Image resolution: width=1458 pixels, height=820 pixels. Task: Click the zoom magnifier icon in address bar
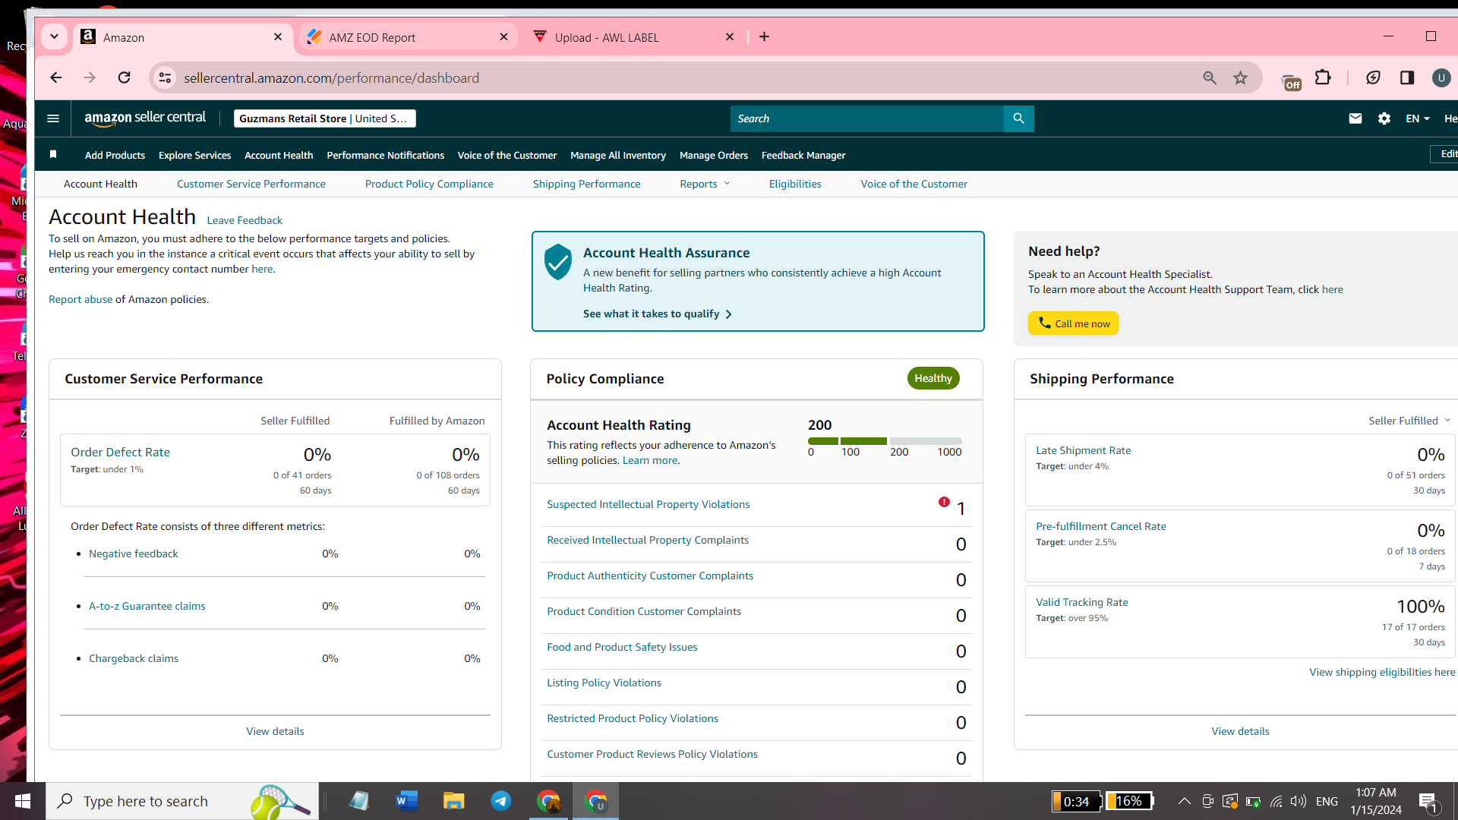coord(1210,77)
